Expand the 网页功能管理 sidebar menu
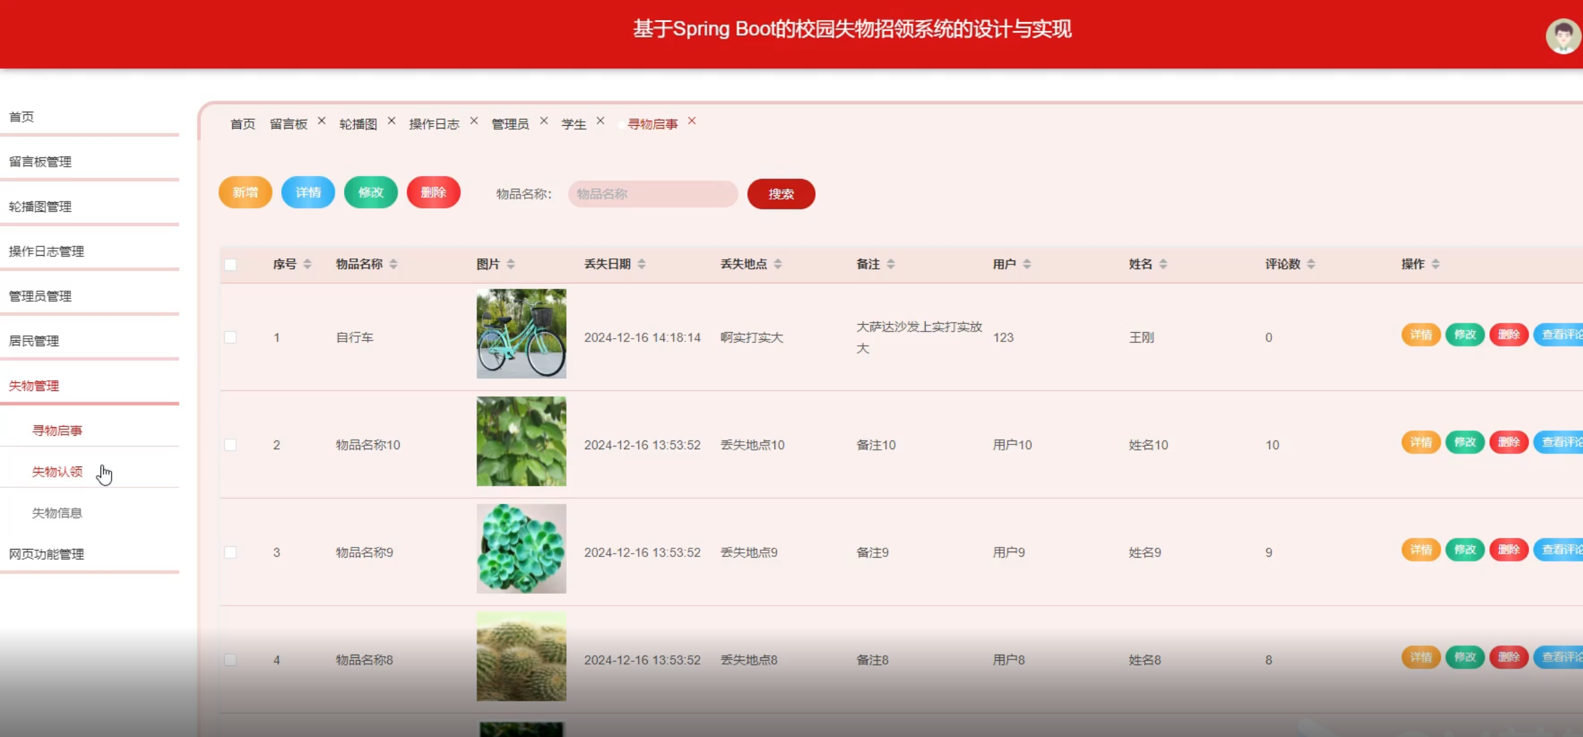 tap(46, 554)
